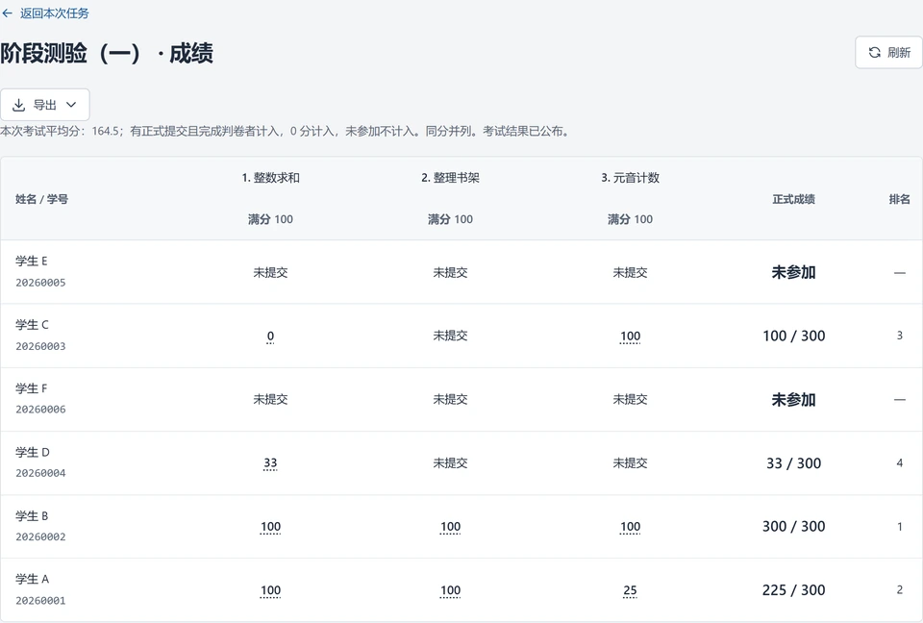923x623 pixels.
Task: Open 学生 A score 100 for 整数求和
Action: coord(270,590)
